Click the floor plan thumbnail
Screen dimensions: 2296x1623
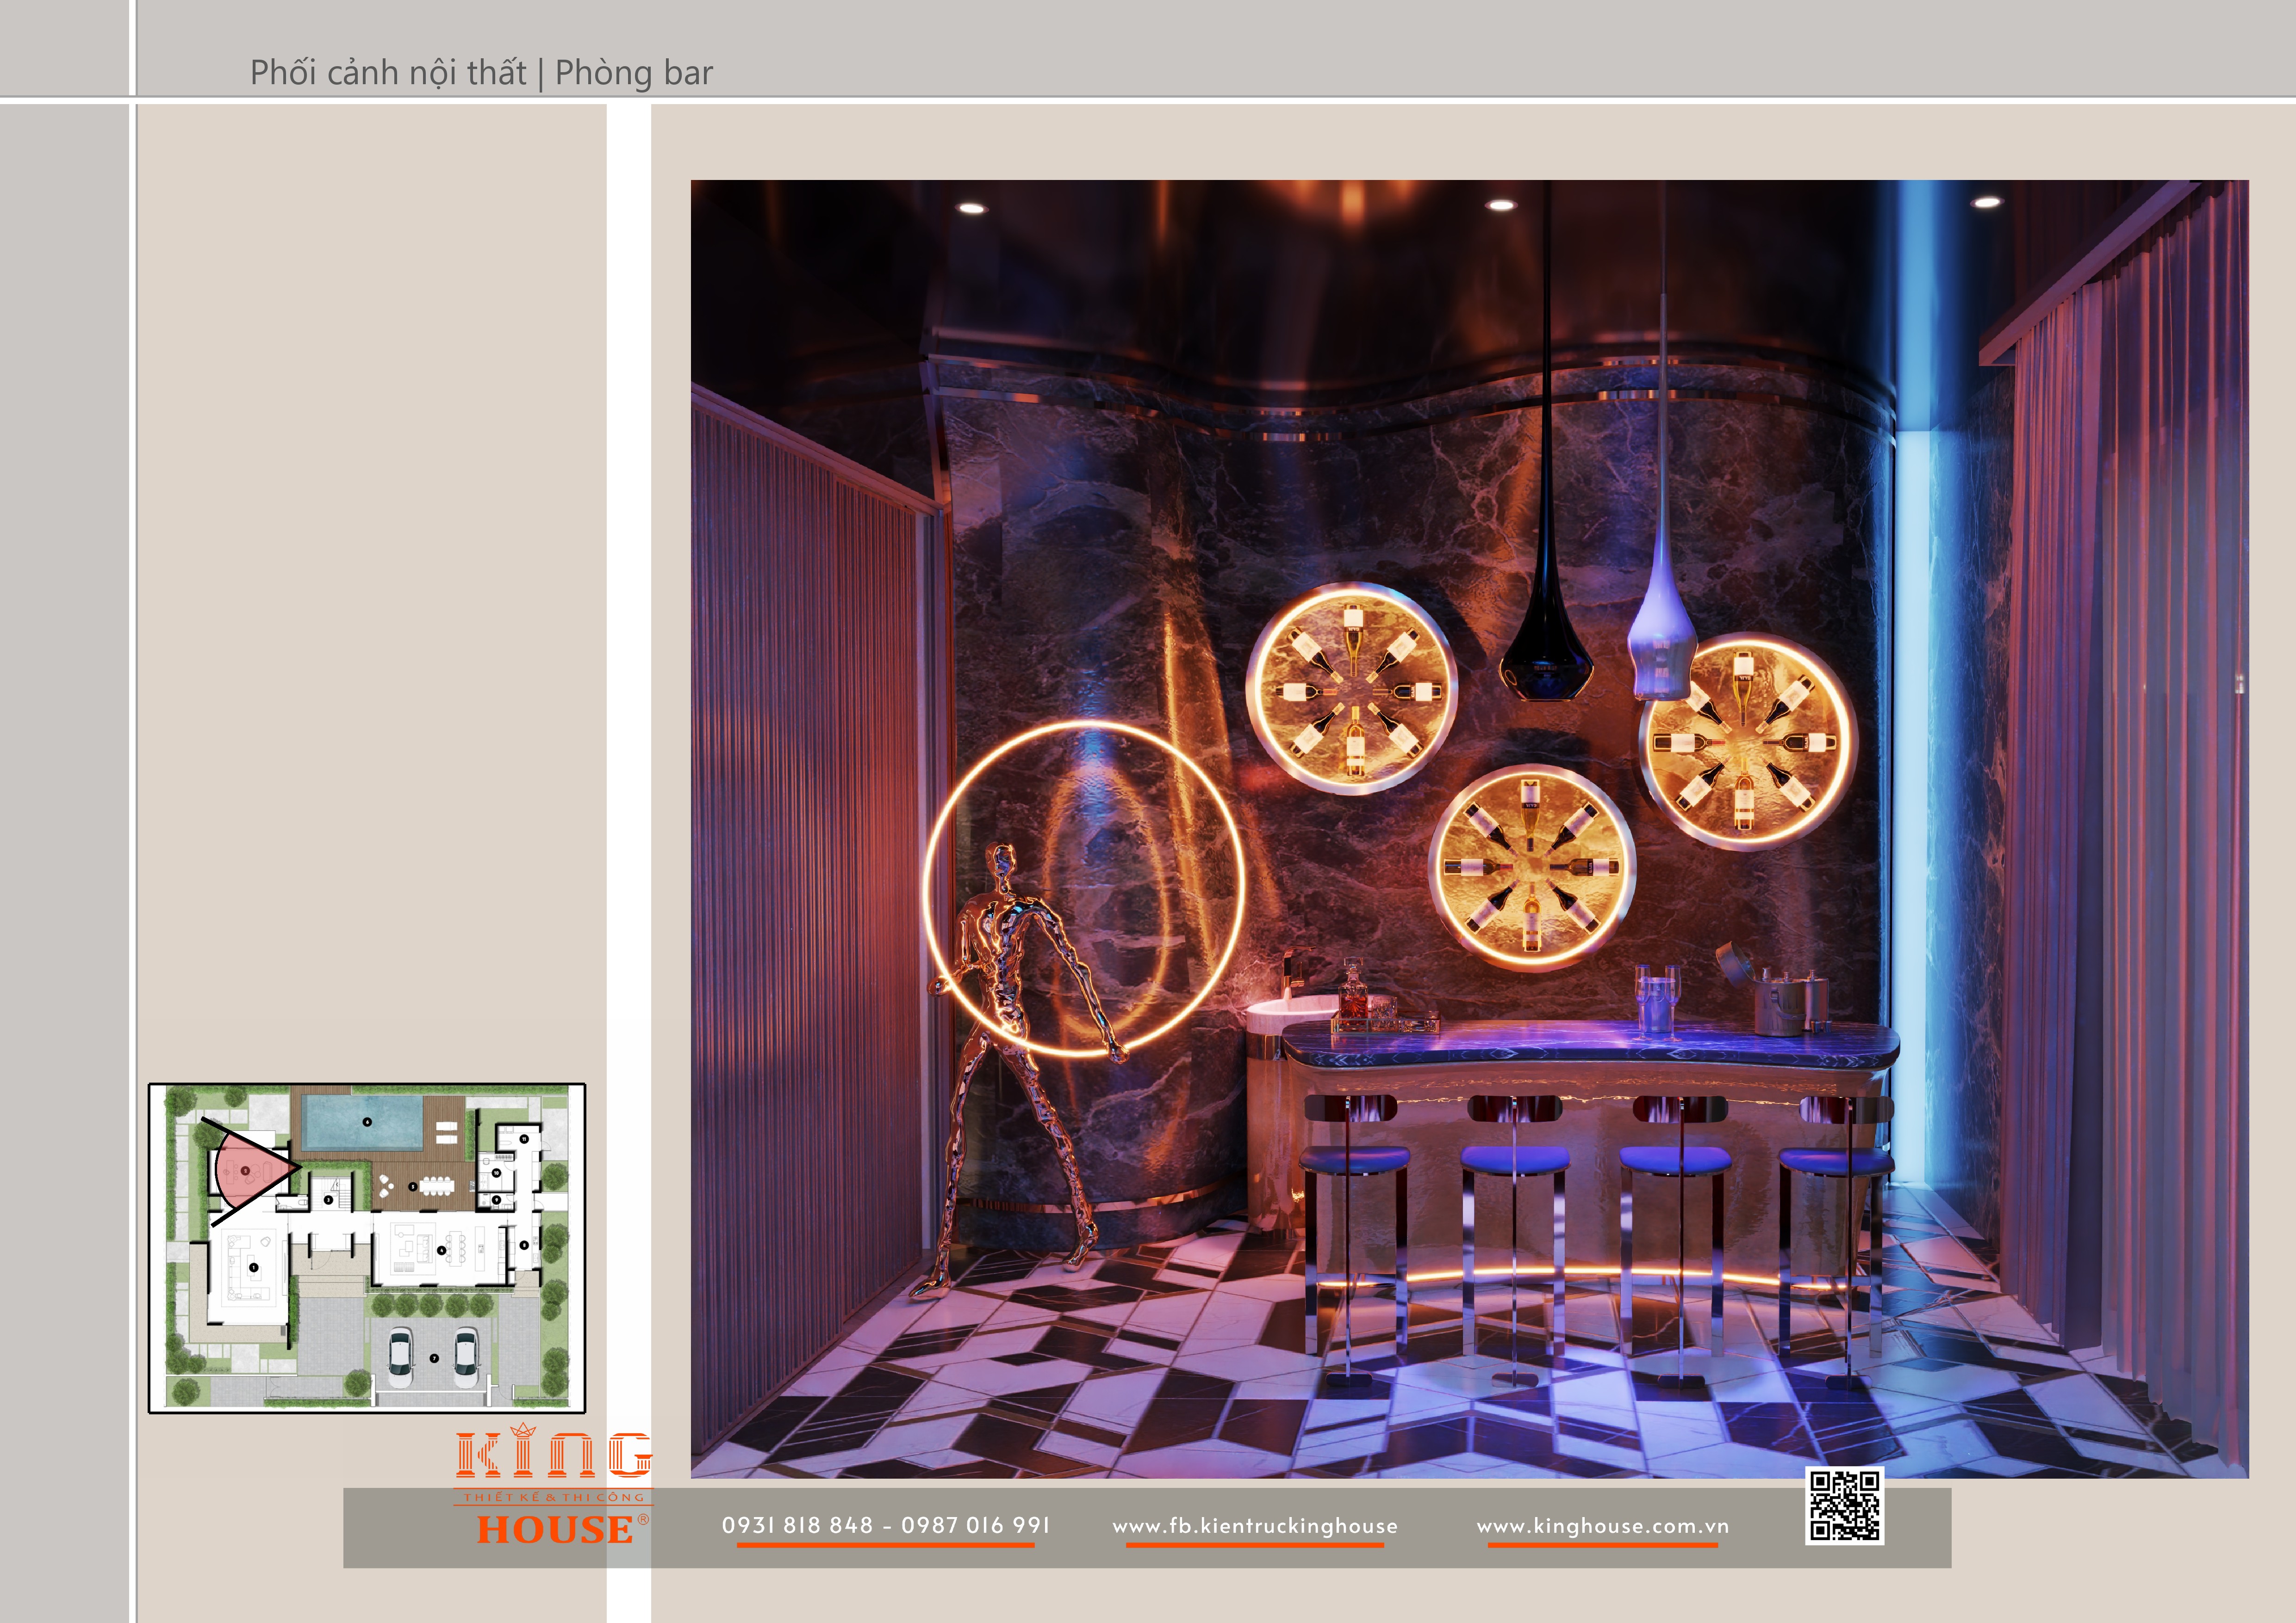367,1248
